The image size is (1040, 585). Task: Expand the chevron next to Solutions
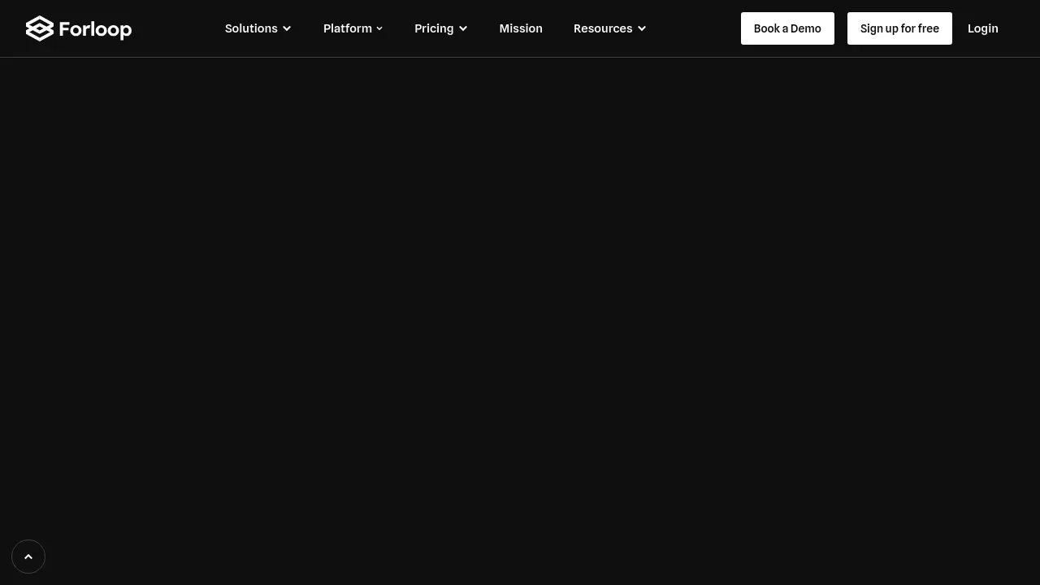287,28
